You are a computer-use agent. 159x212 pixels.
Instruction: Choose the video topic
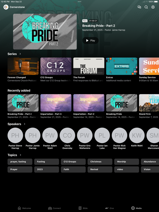tap(126, 169)
